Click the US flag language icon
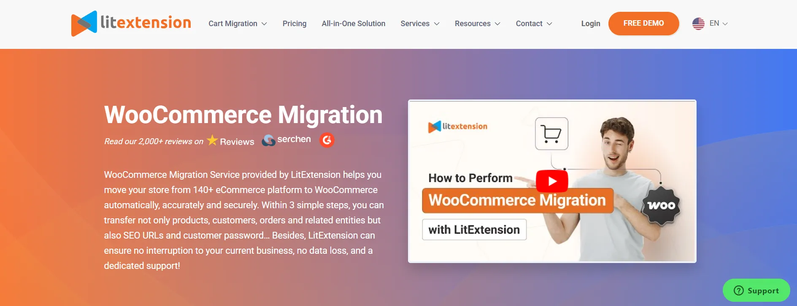This screenshot has height=306, width=797. [x=698, y=24]
